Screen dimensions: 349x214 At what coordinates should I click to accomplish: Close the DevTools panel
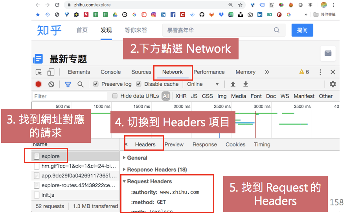[333, 72]
